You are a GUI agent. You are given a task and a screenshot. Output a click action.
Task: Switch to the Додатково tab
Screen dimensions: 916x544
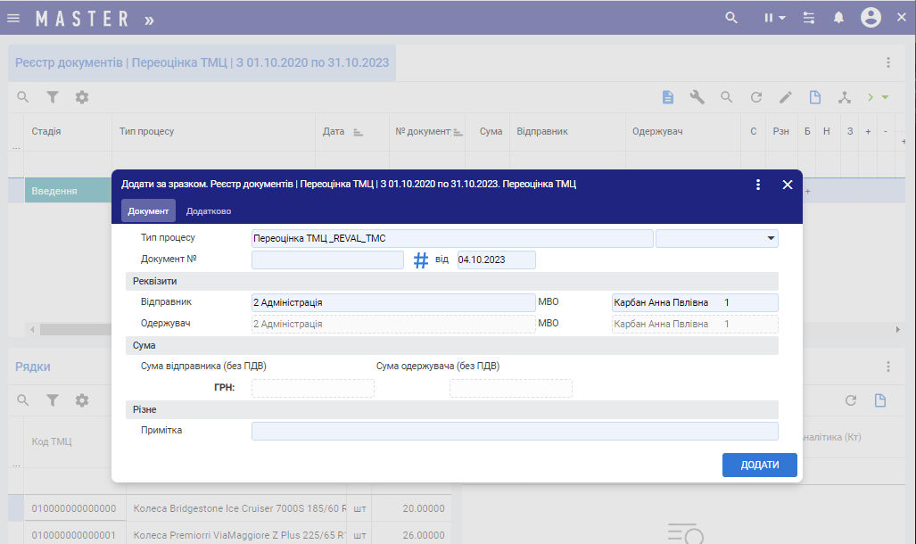pyautogui.click(x=209, y=211)
